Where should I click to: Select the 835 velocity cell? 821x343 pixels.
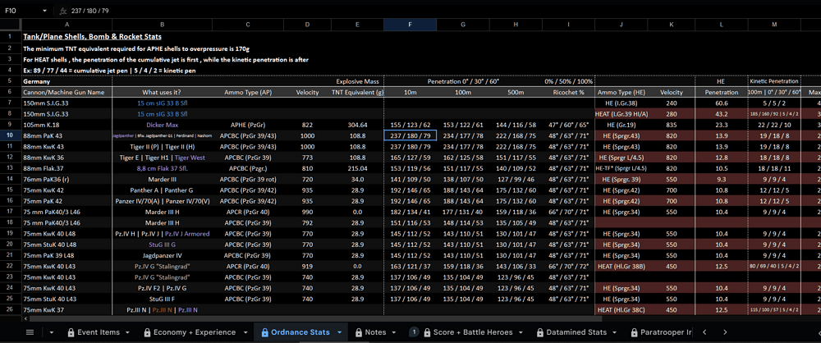point(672,126)
